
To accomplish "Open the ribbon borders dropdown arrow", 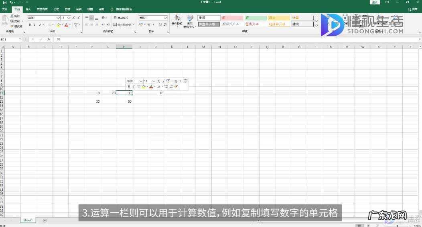I will pyautogui.click(x=53, y=25).
